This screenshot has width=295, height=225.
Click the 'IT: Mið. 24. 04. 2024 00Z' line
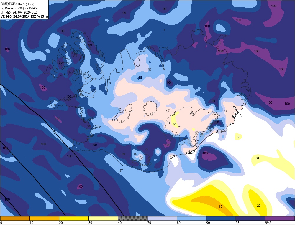(x=19, y=12)
